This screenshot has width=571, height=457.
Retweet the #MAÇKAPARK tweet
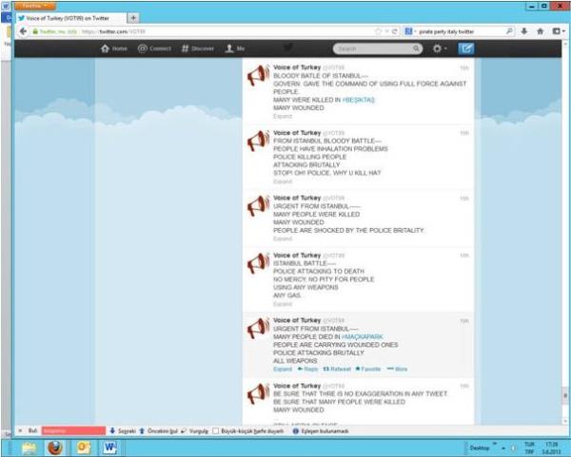pos(337,369)
